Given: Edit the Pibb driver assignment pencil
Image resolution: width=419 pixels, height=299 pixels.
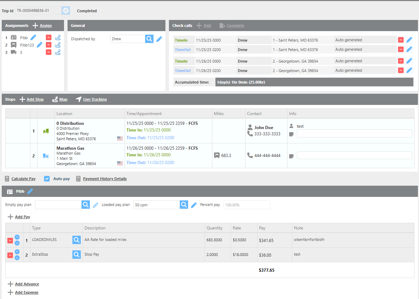Looking at the screenshot, I should (x=33, y=37).
